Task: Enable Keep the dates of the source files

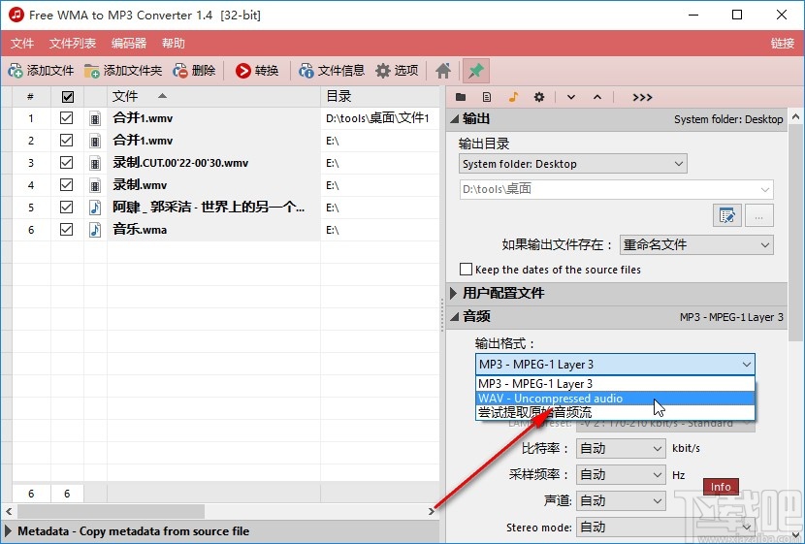Action: pyautogui.click(x=466, y=269)
